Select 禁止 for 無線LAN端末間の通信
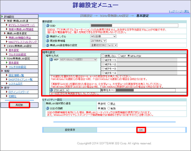 (109, 104)
